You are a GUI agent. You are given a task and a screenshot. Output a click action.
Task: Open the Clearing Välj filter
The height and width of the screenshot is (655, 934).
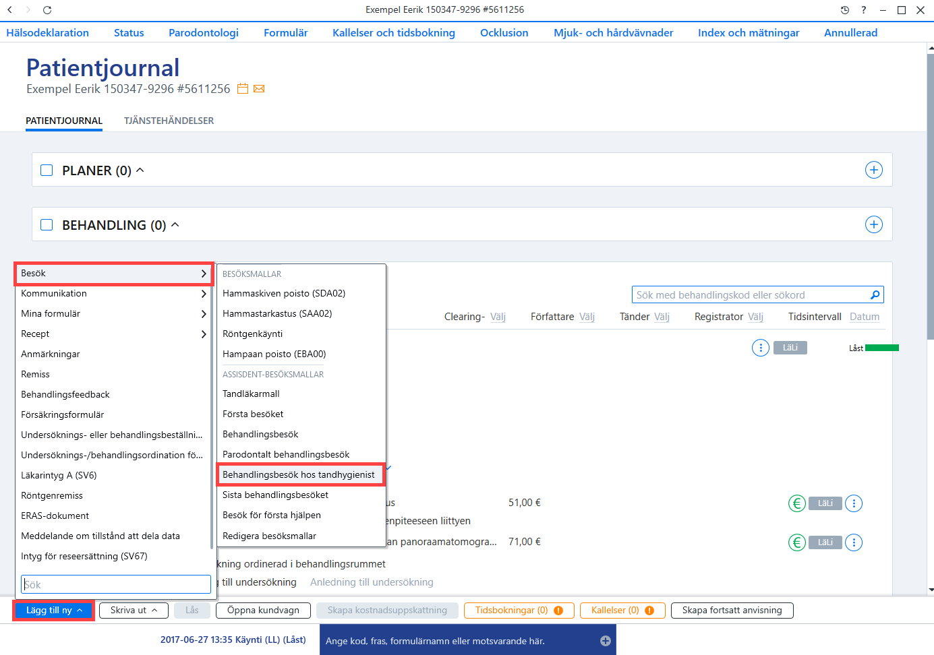498,317
